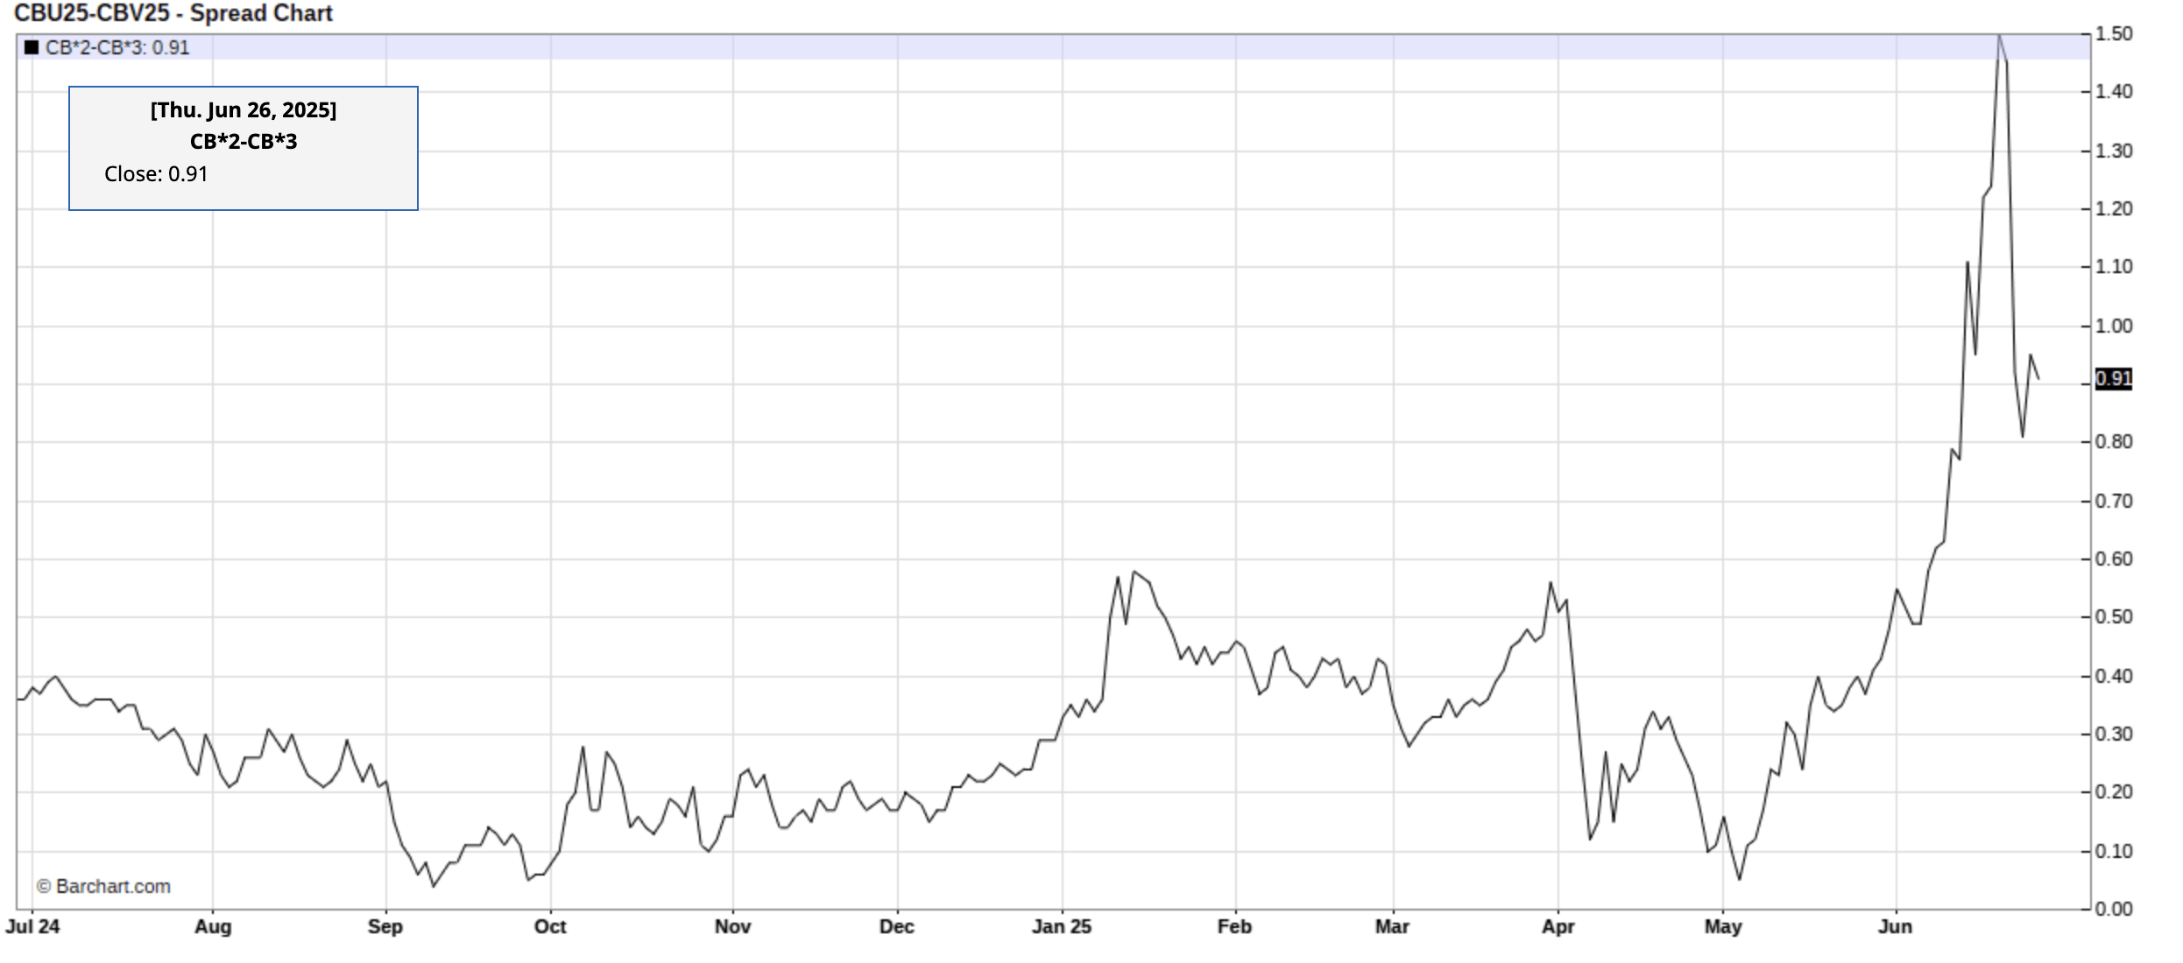Click the 'Jul 24' x-axis label
Image resolution: width=2183 pixels, height=963 pixels.
tap(33, 927)
